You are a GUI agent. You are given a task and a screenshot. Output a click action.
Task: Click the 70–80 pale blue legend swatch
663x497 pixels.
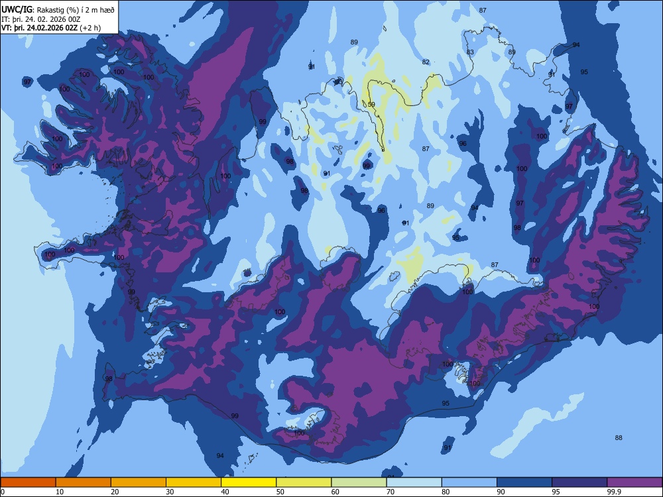414,482
